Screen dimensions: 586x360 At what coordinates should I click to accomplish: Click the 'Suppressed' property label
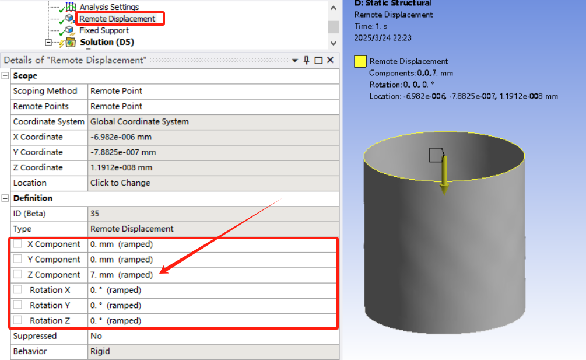pyautogui.click(x=35, y=336)
